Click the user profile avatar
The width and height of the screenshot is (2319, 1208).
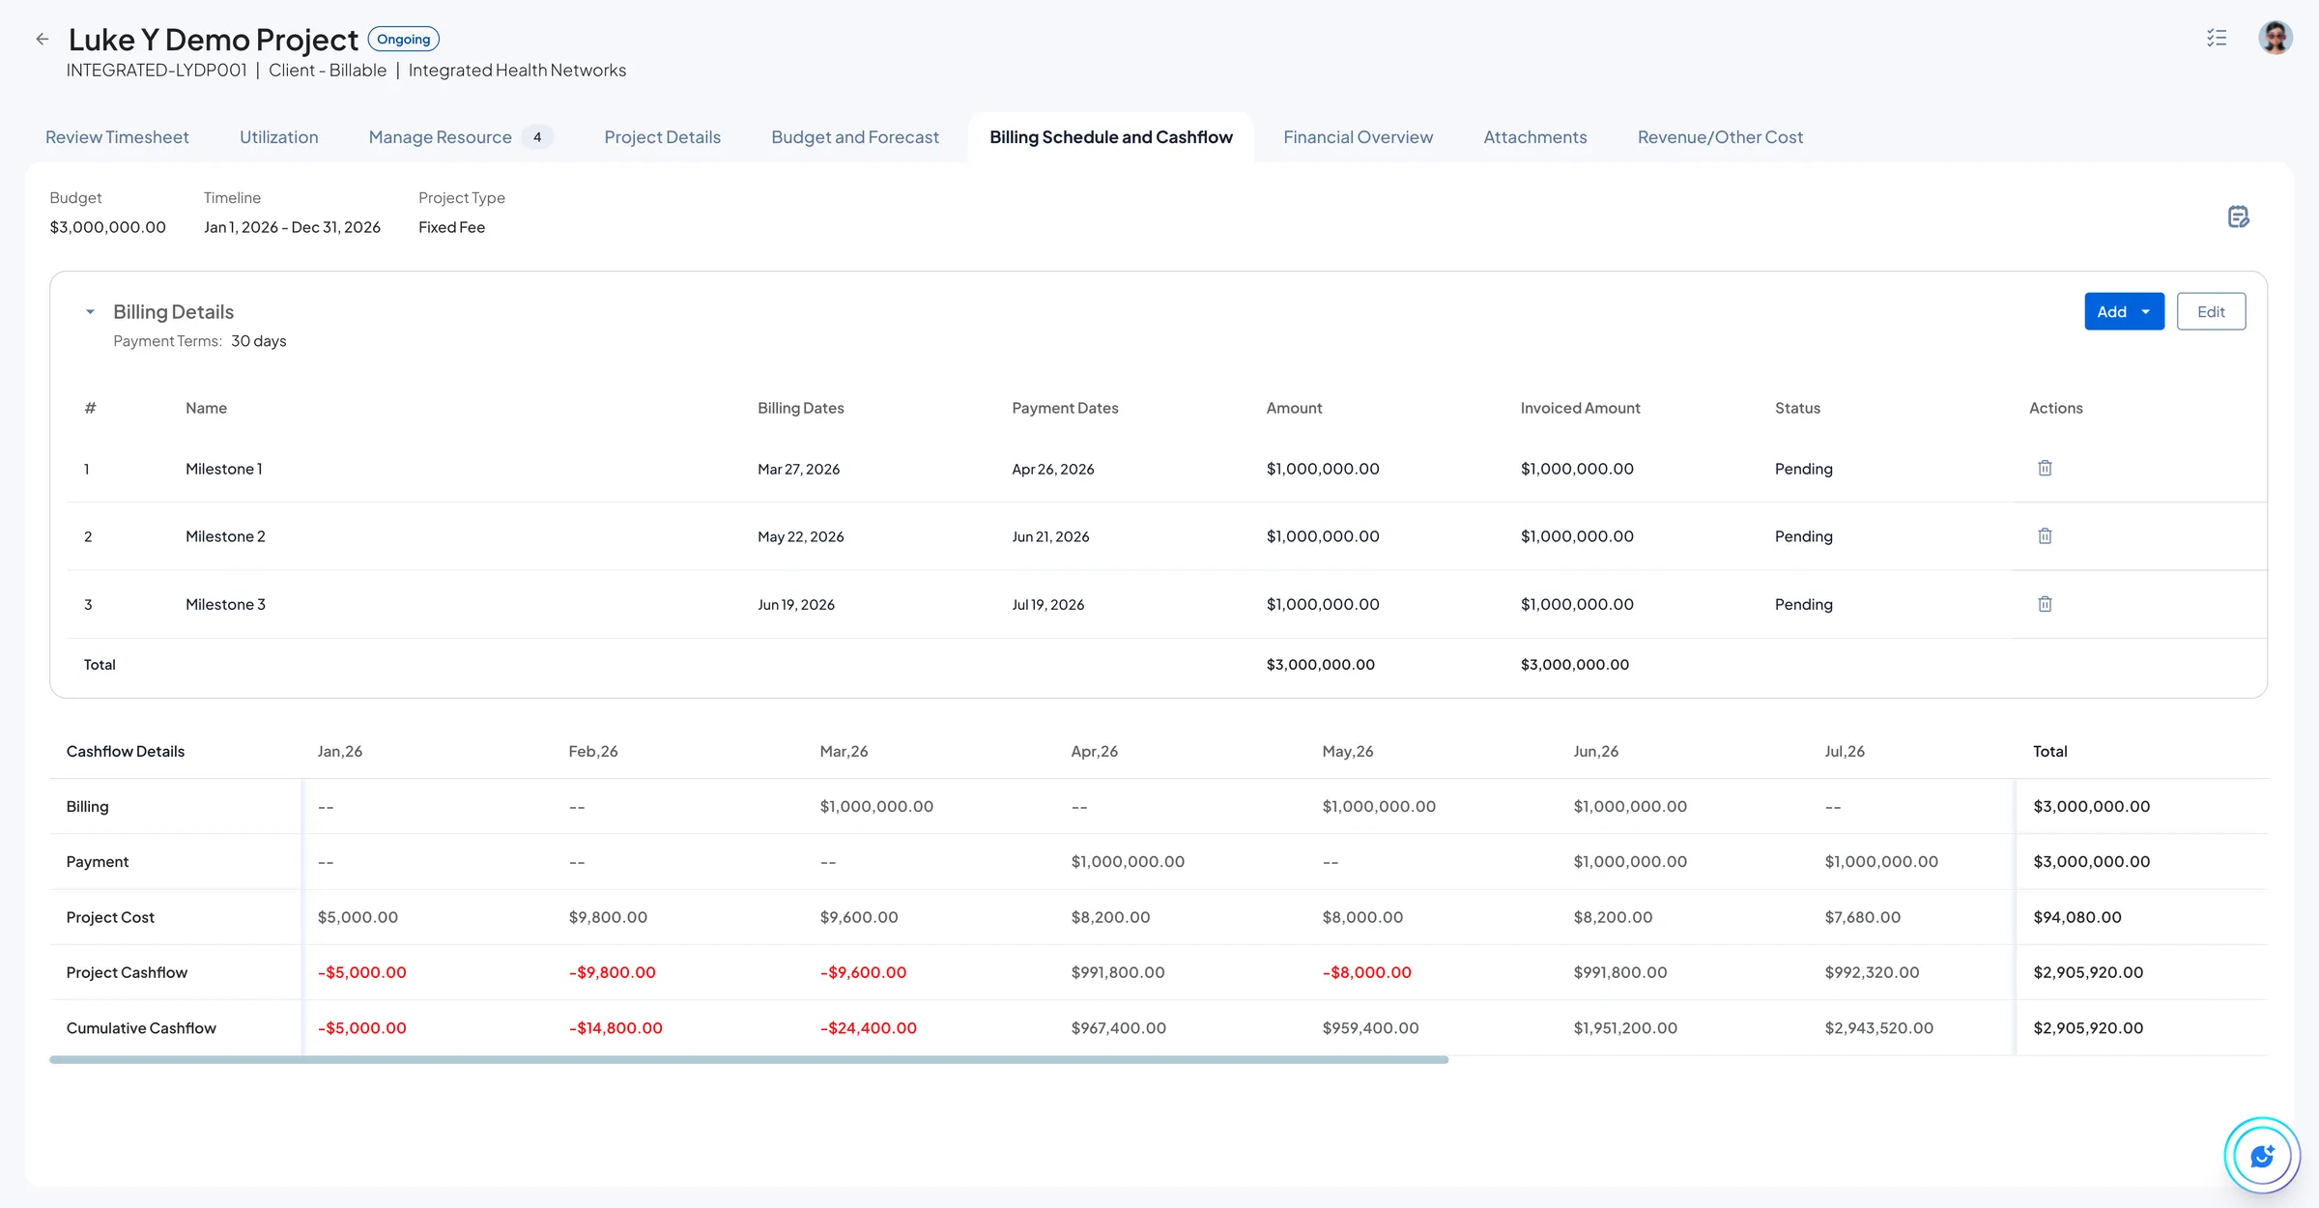click(2276, 38)
